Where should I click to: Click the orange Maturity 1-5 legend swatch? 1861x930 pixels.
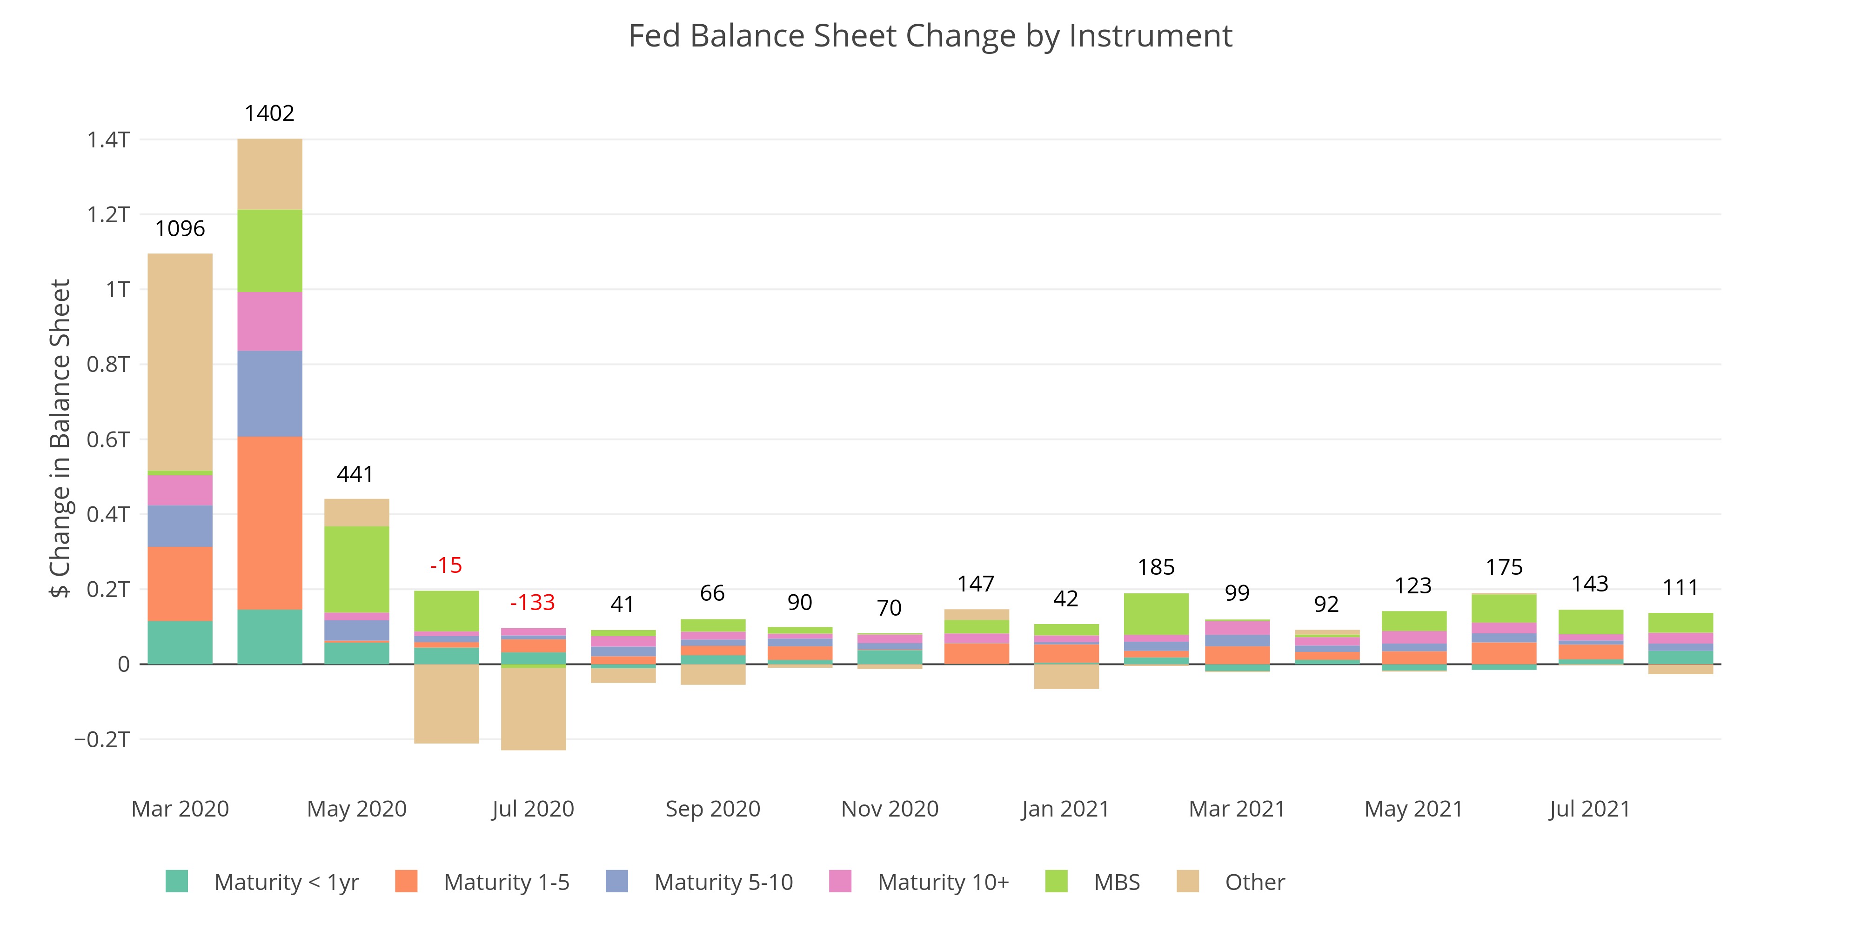[x=407, y=882]
